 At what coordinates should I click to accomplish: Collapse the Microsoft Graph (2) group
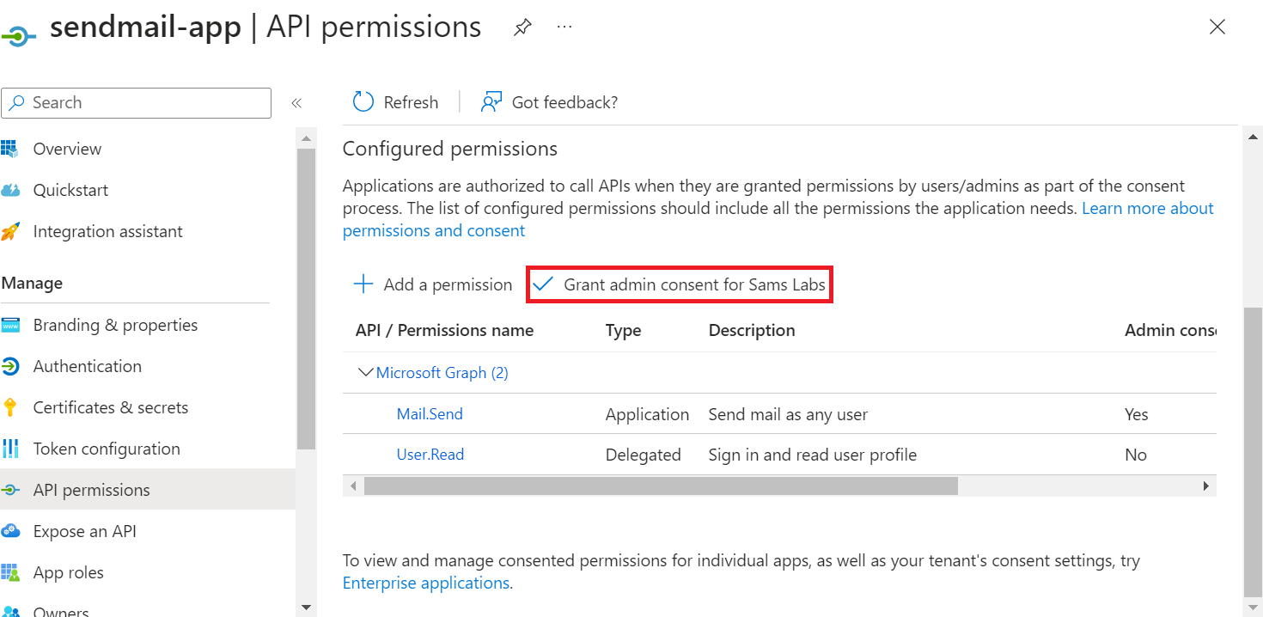click(365, 373)
